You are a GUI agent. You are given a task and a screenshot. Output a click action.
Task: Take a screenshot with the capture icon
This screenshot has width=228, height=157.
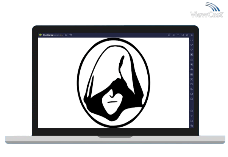tap(192, 79)
